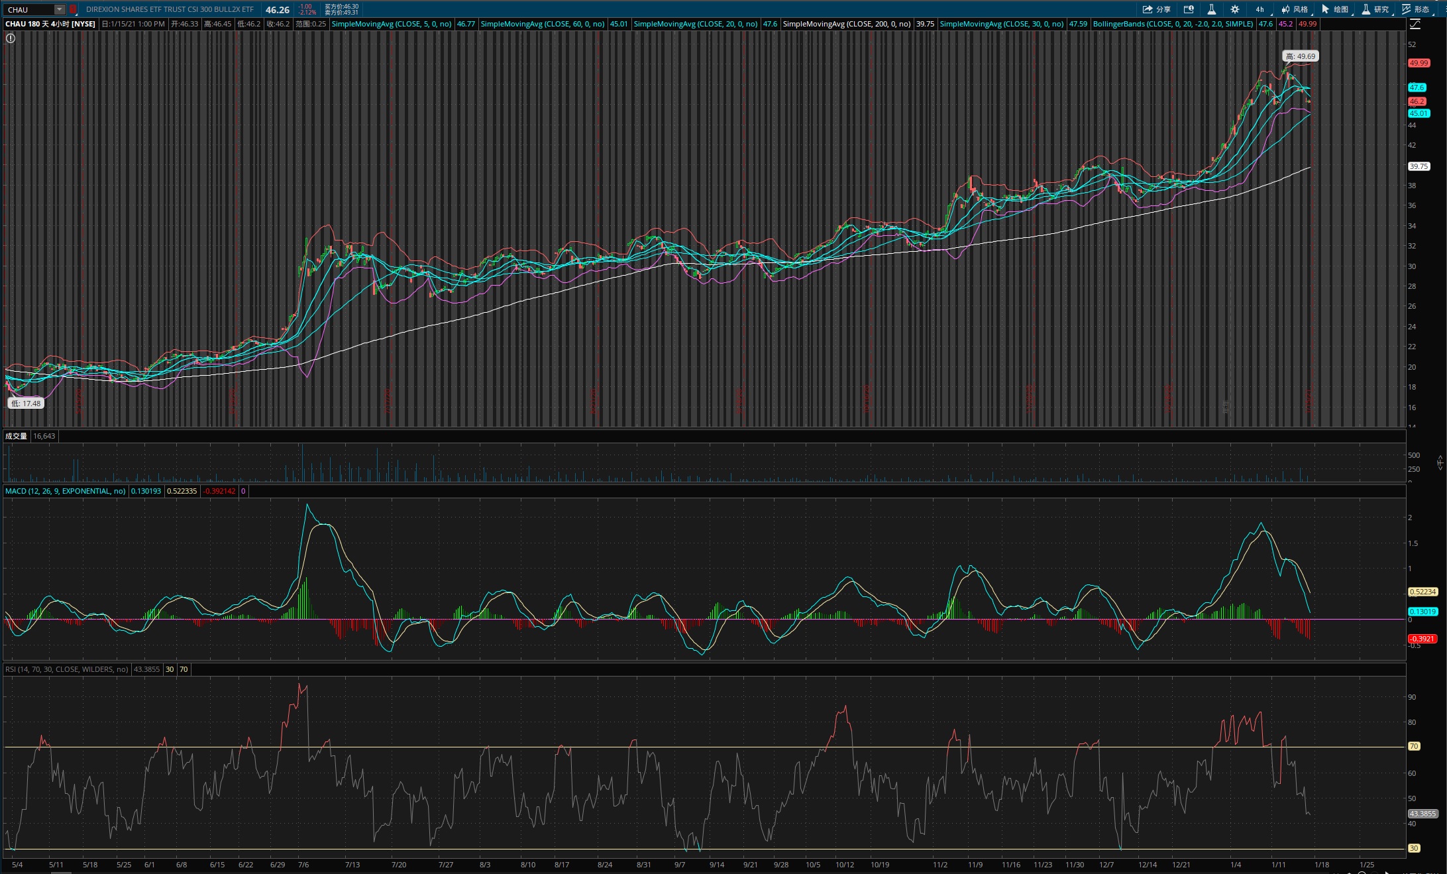Open the 4h timeframe dropdown
Image resolution: width=1447 pixels, height=874 pixels.
(x=1261, y=9)
